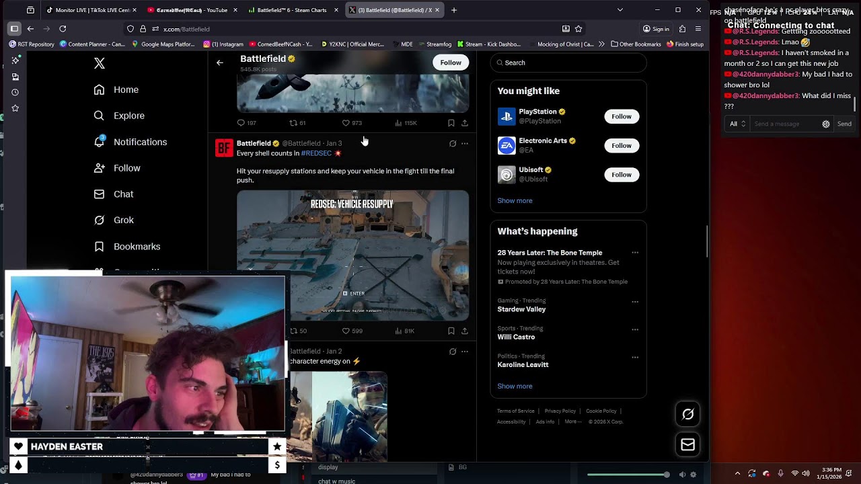861x484 pixels.
Task: Open Karoline Leavitt trending topic
Action: 523,364
